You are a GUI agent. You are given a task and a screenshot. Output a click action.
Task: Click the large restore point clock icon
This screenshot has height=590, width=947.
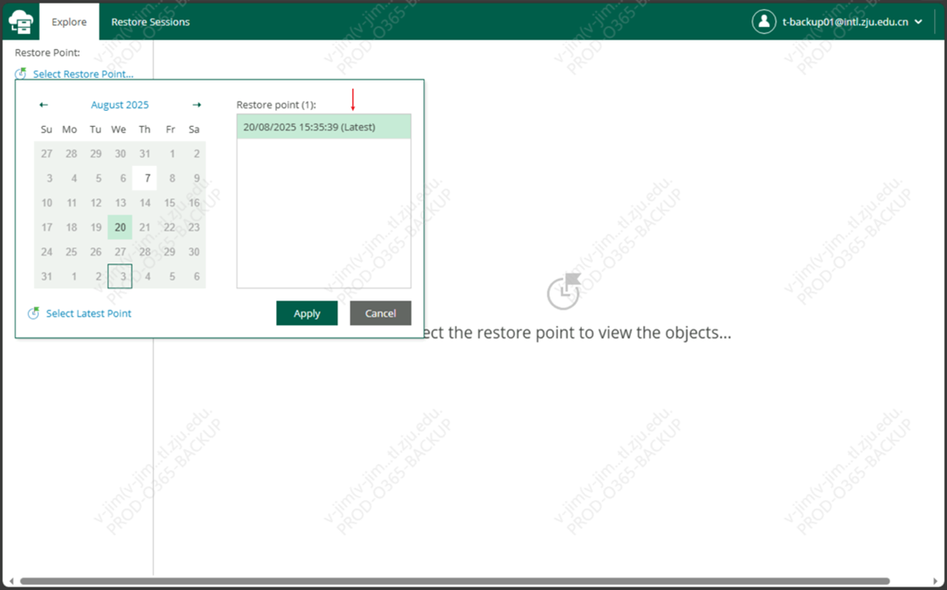563,290
